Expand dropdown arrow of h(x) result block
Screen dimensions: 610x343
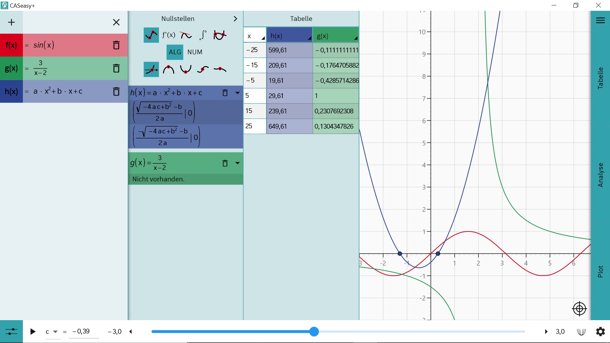click(x=237, y=93)
